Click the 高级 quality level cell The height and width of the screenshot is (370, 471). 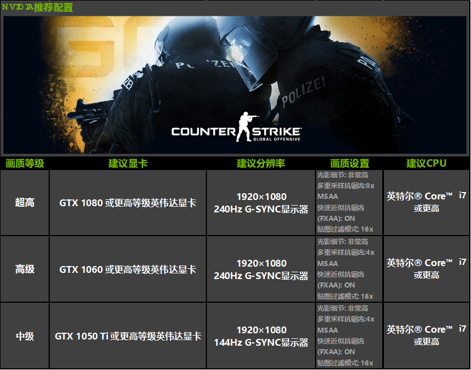[x=25, y=269]
